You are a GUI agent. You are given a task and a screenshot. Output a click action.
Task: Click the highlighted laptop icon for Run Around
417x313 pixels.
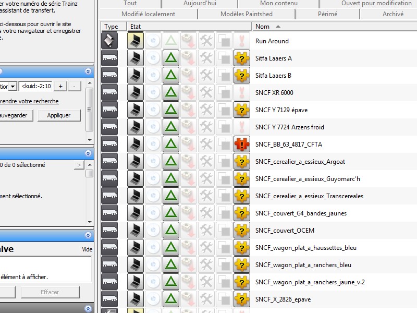point(136,41)
